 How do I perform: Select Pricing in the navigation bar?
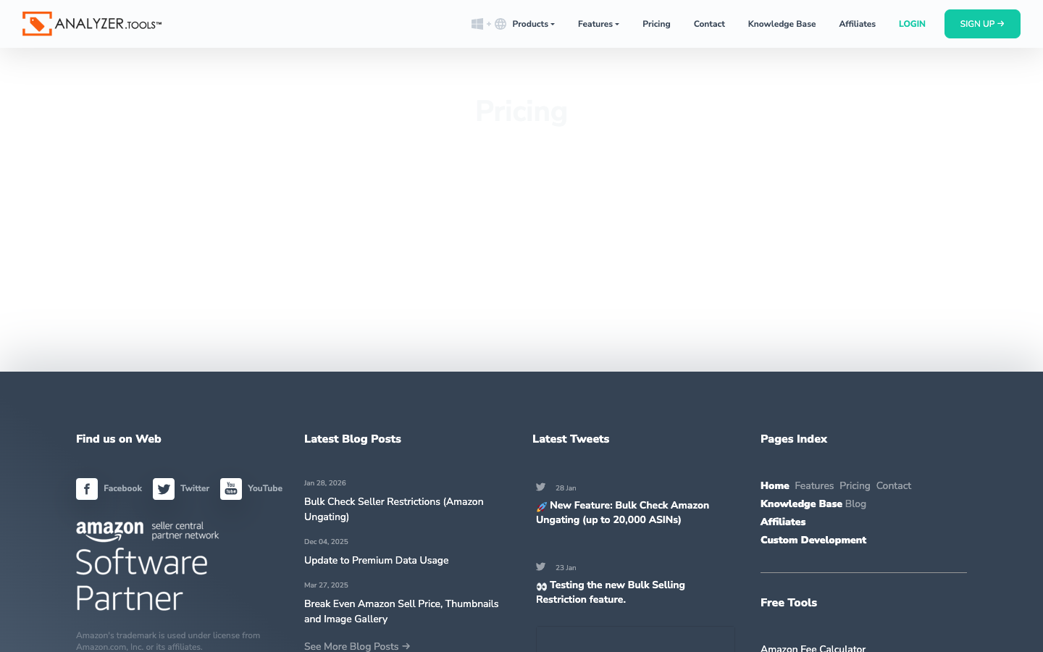tap(656, 24)
